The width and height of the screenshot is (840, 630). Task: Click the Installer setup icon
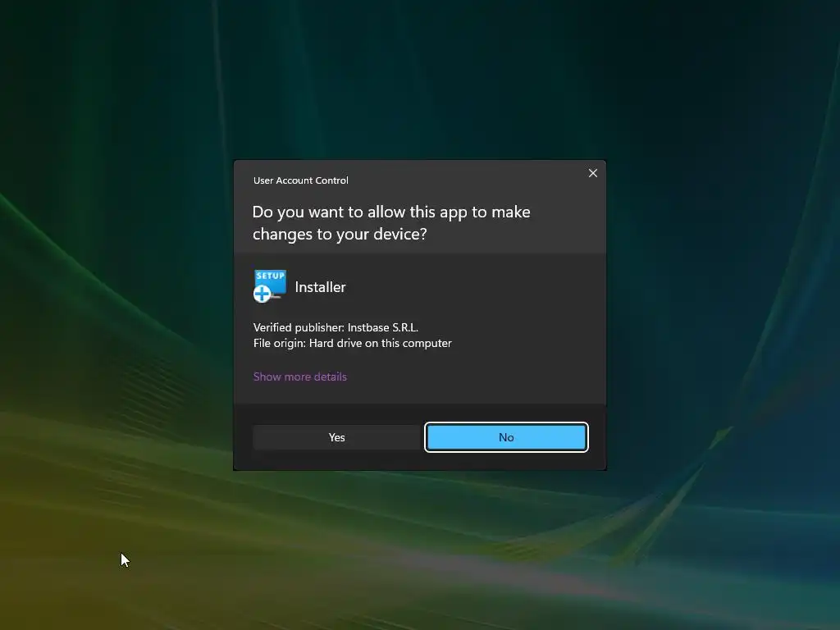270,286
